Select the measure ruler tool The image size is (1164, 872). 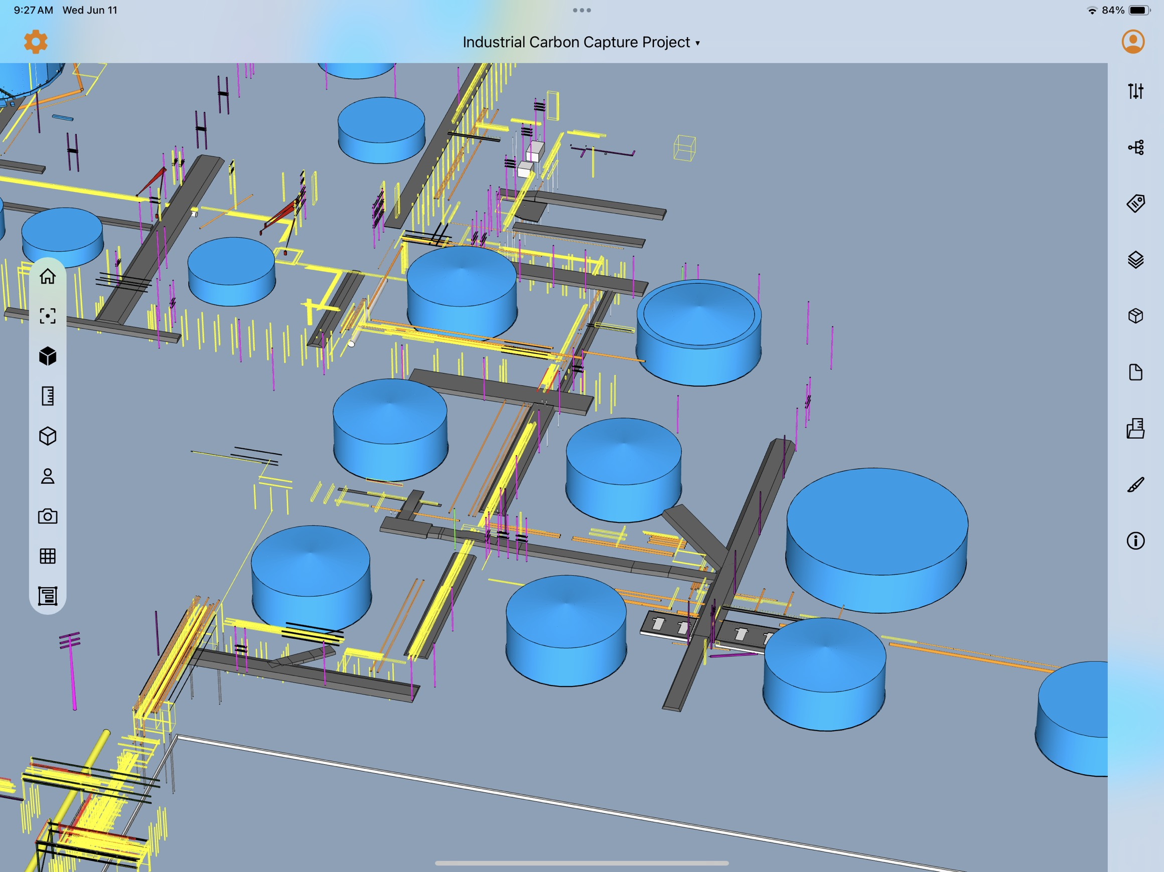click(48, 396)
